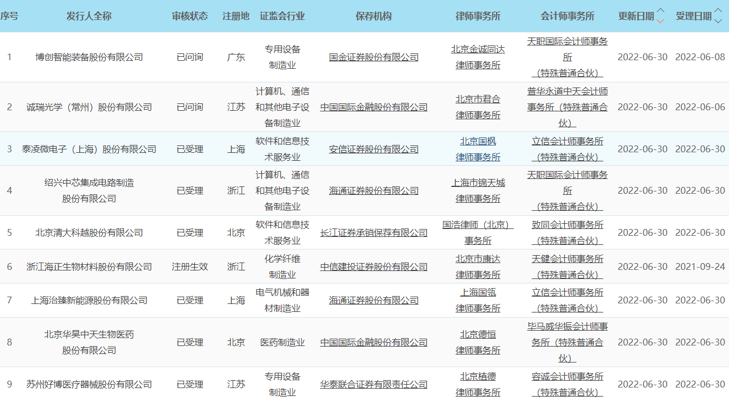Click 安信证券股份有限公司 link
Viewport: 729px width, 400px height.
point(373,149)
